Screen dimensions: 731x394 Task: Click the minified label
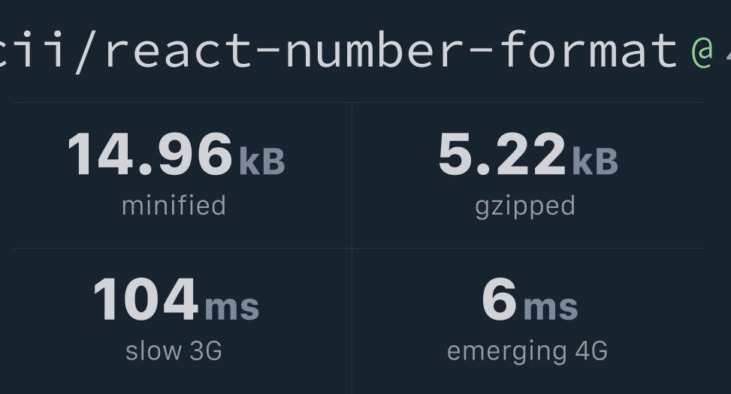(174, 206)
